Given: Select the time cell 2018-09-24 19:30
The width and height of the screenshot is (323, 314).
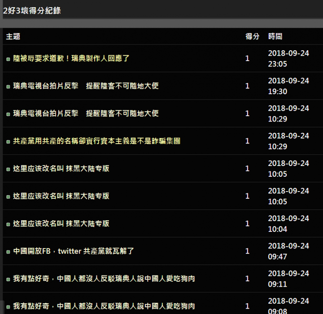Looking at the screenshot, I should [x=288, y=86].
